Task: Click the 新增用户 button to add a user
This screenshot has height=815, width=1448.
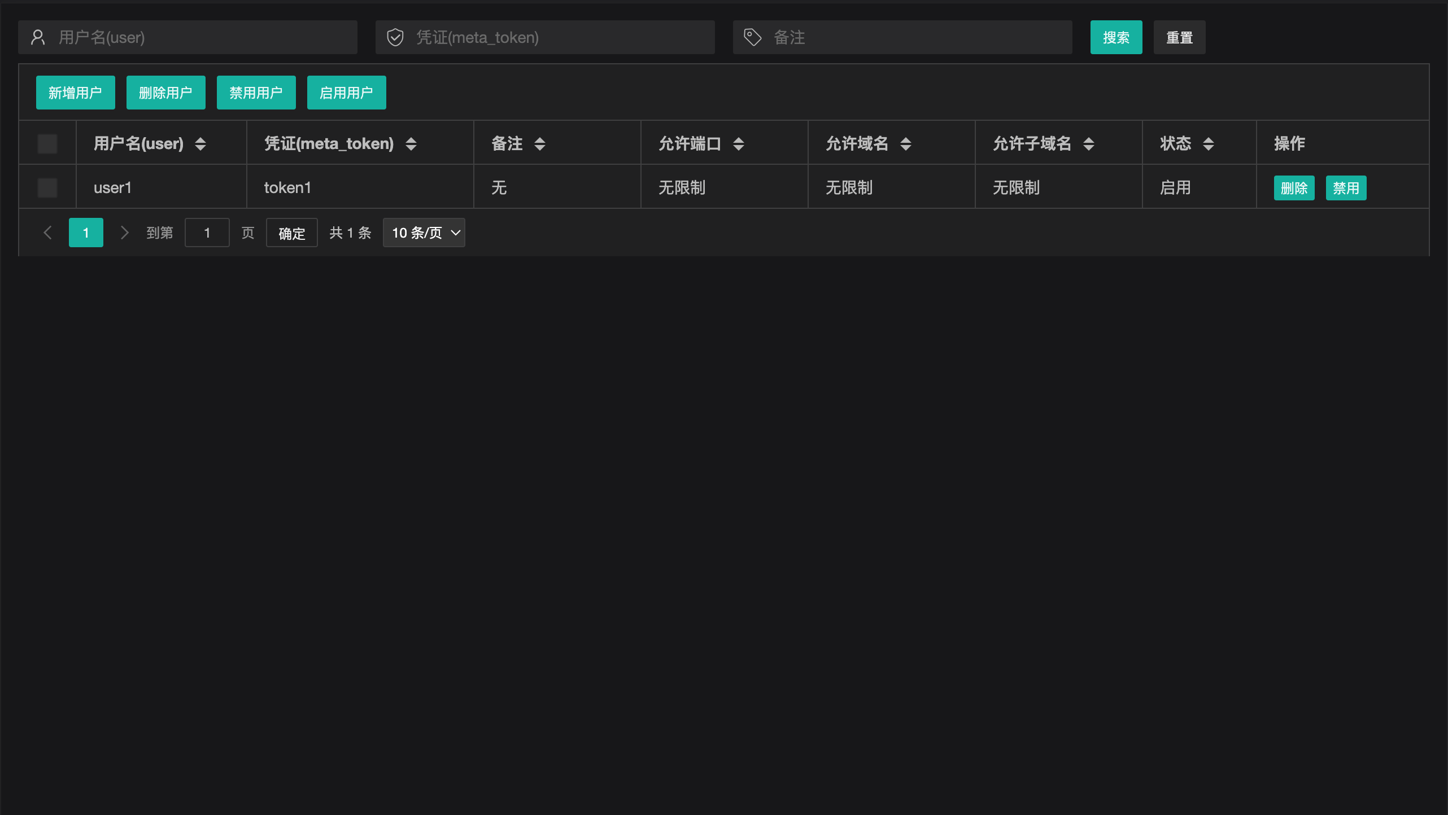Action: (x=76, y=93)
